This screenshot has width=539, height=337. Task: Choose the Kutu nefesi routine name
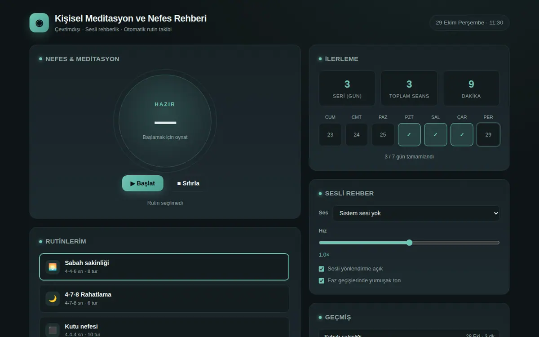click(81, 326)
